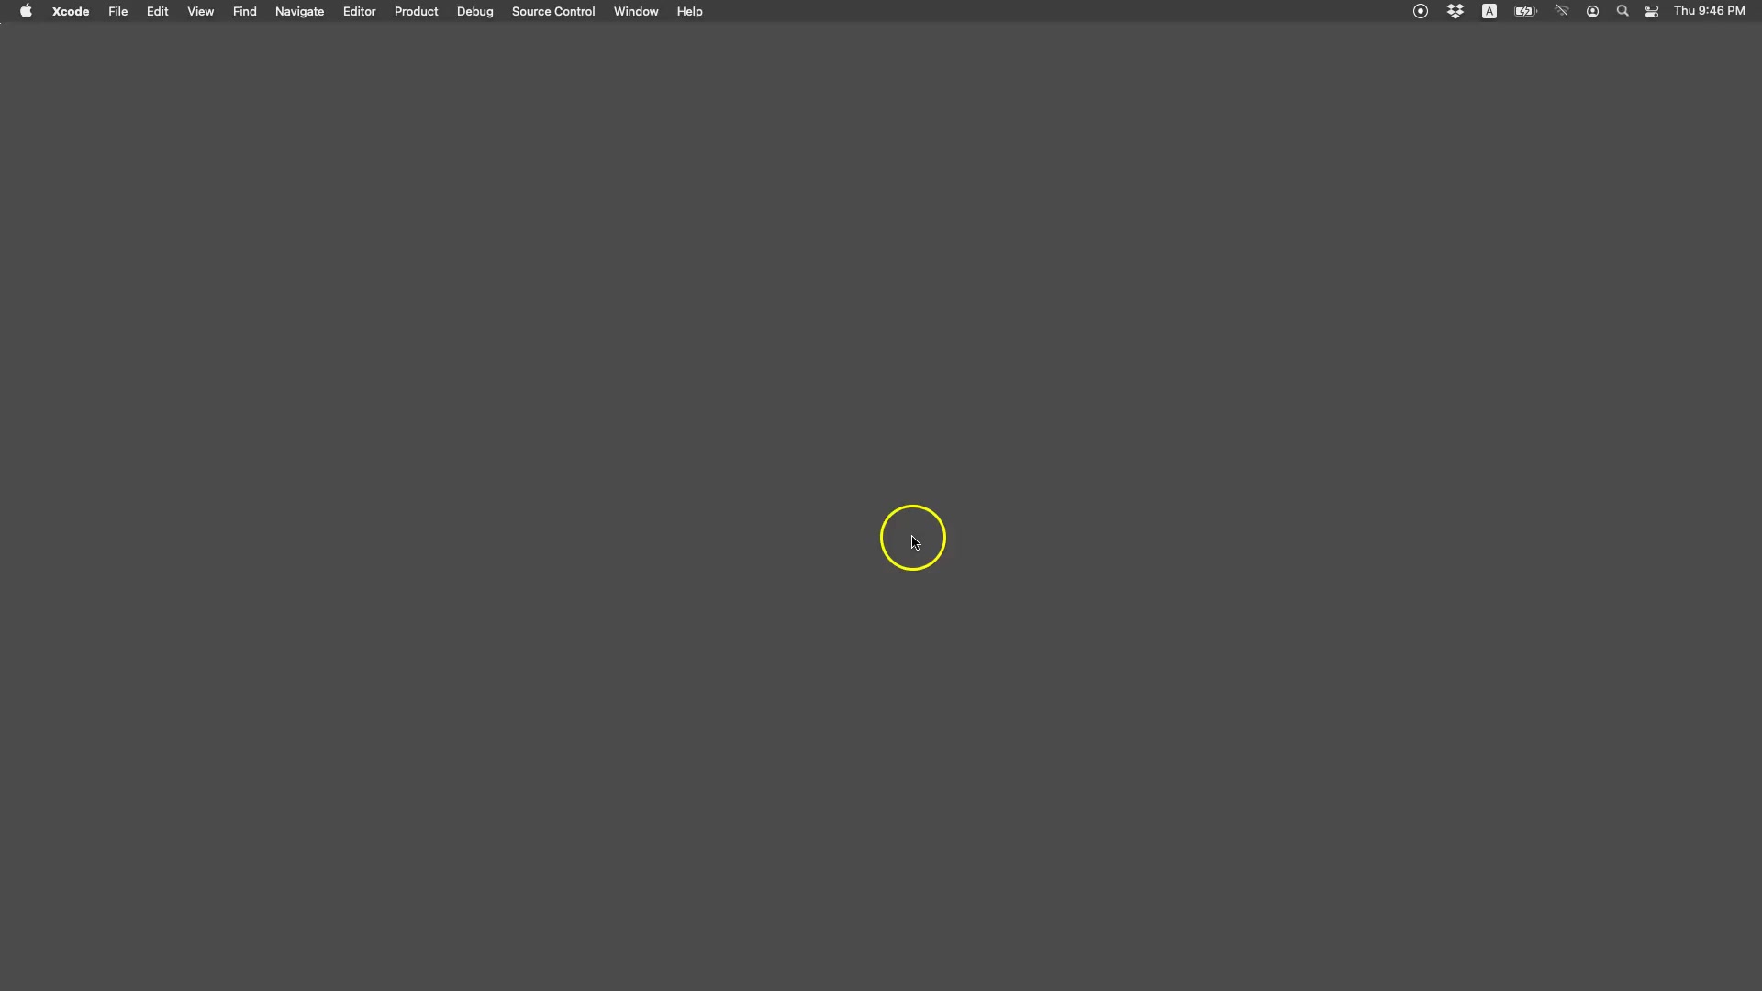Open the Navigate menu
The image size is (1762, 991).
click(x=299, y=11)
